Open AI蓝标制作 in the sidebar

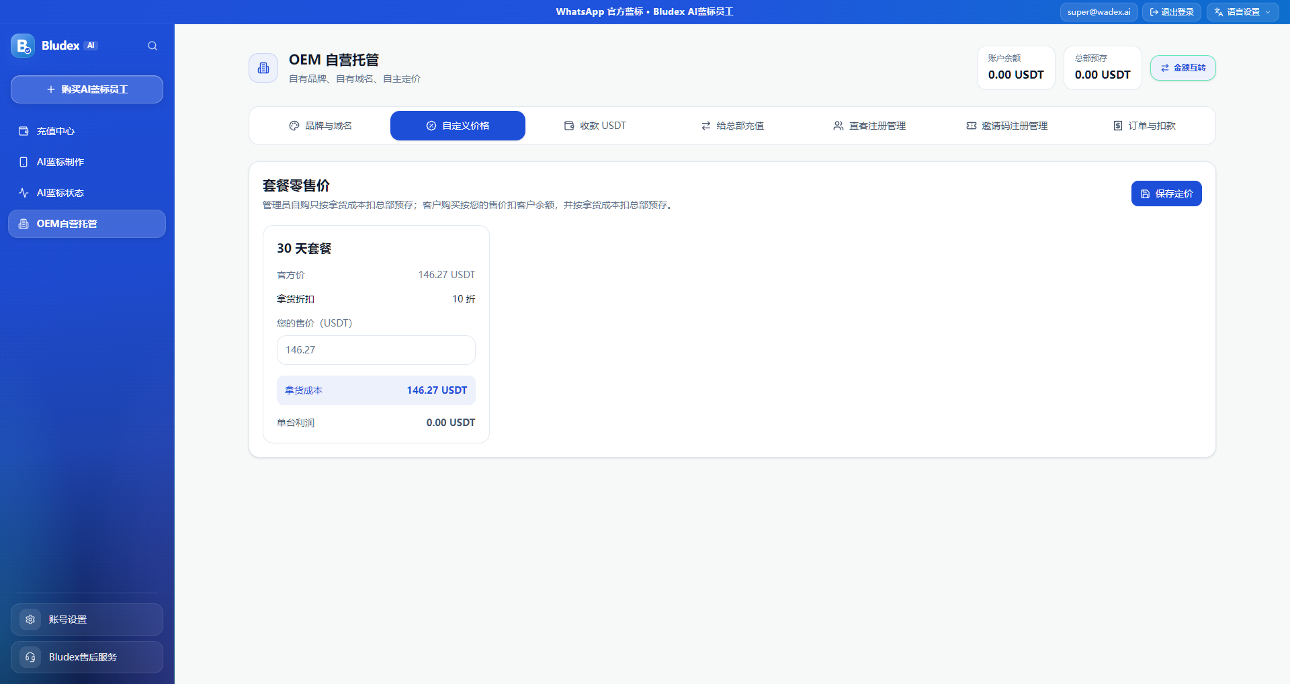point(87,162)
